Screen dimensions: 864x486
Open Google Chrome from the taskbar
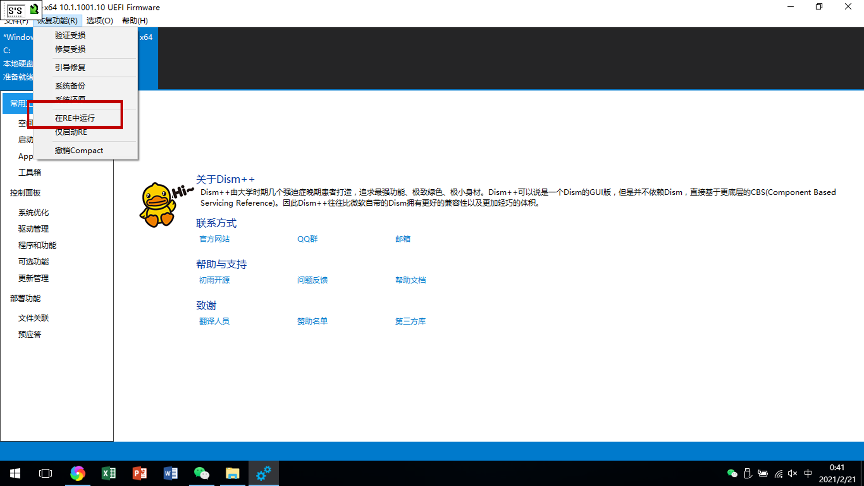(x=78, y=473)
